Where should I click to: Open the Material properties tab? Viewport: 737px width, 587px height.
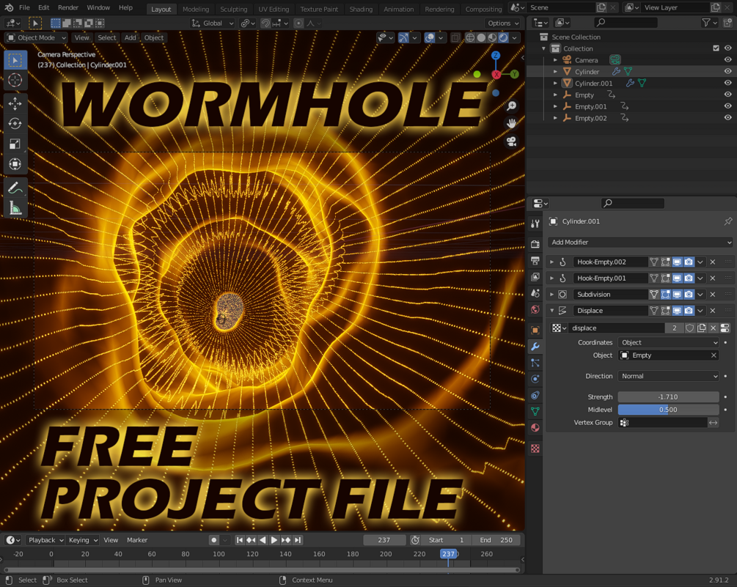pos(535,428)
